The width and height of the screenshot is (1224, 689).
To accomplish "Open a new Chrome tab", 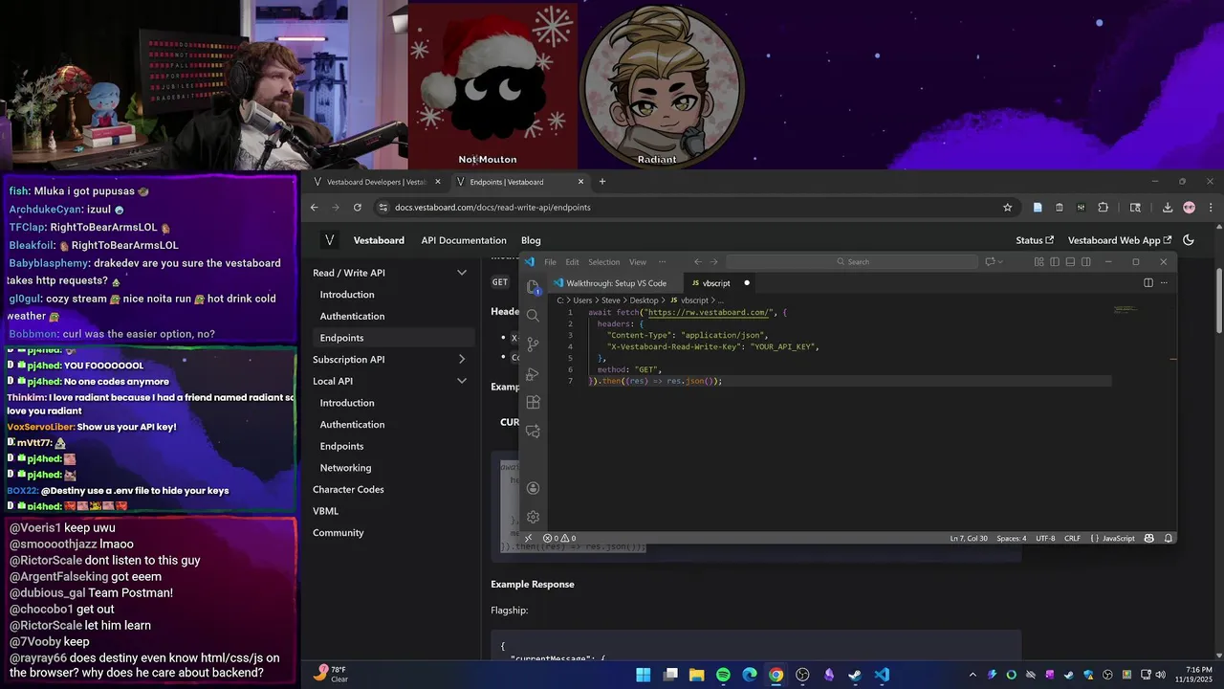I will coord(601,182).
